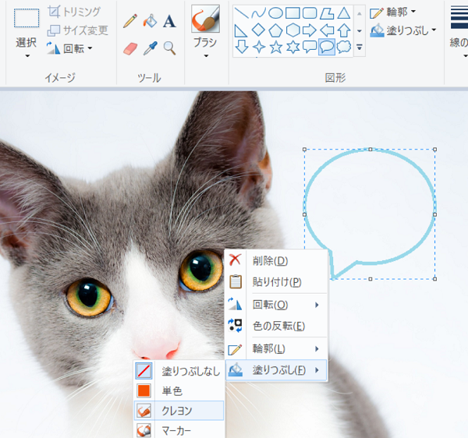The height and width of the screenshot is (438, 468).
Task: Open the 選択 dropdown arrow
Action: (x=27, y=56)
